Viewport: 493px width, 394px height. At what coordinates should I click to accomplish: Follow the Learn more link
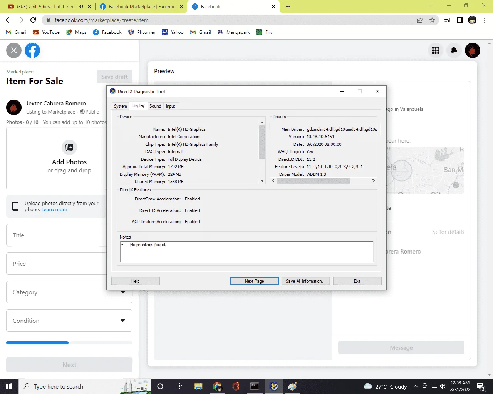pos(54,210)
